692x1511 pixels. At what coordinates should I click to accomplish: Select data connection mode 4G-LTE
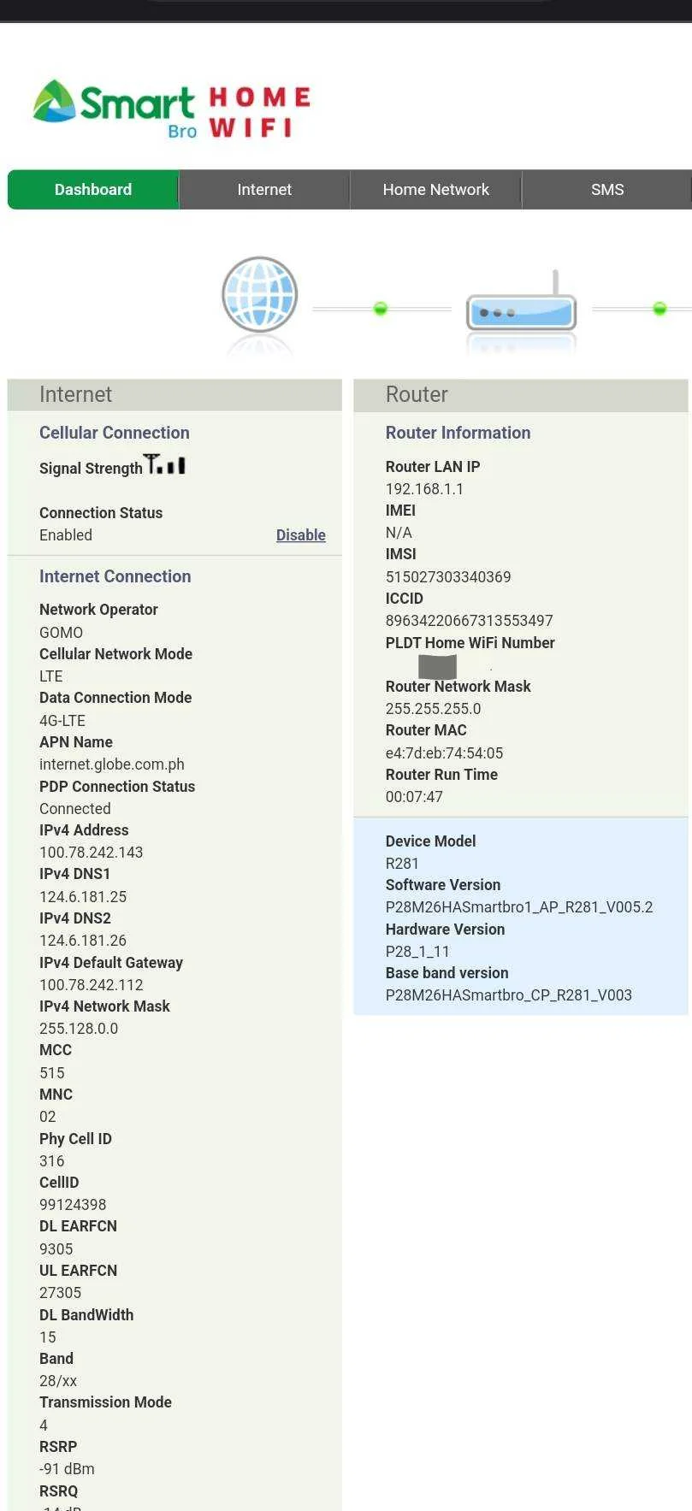(x=62, y=721)
